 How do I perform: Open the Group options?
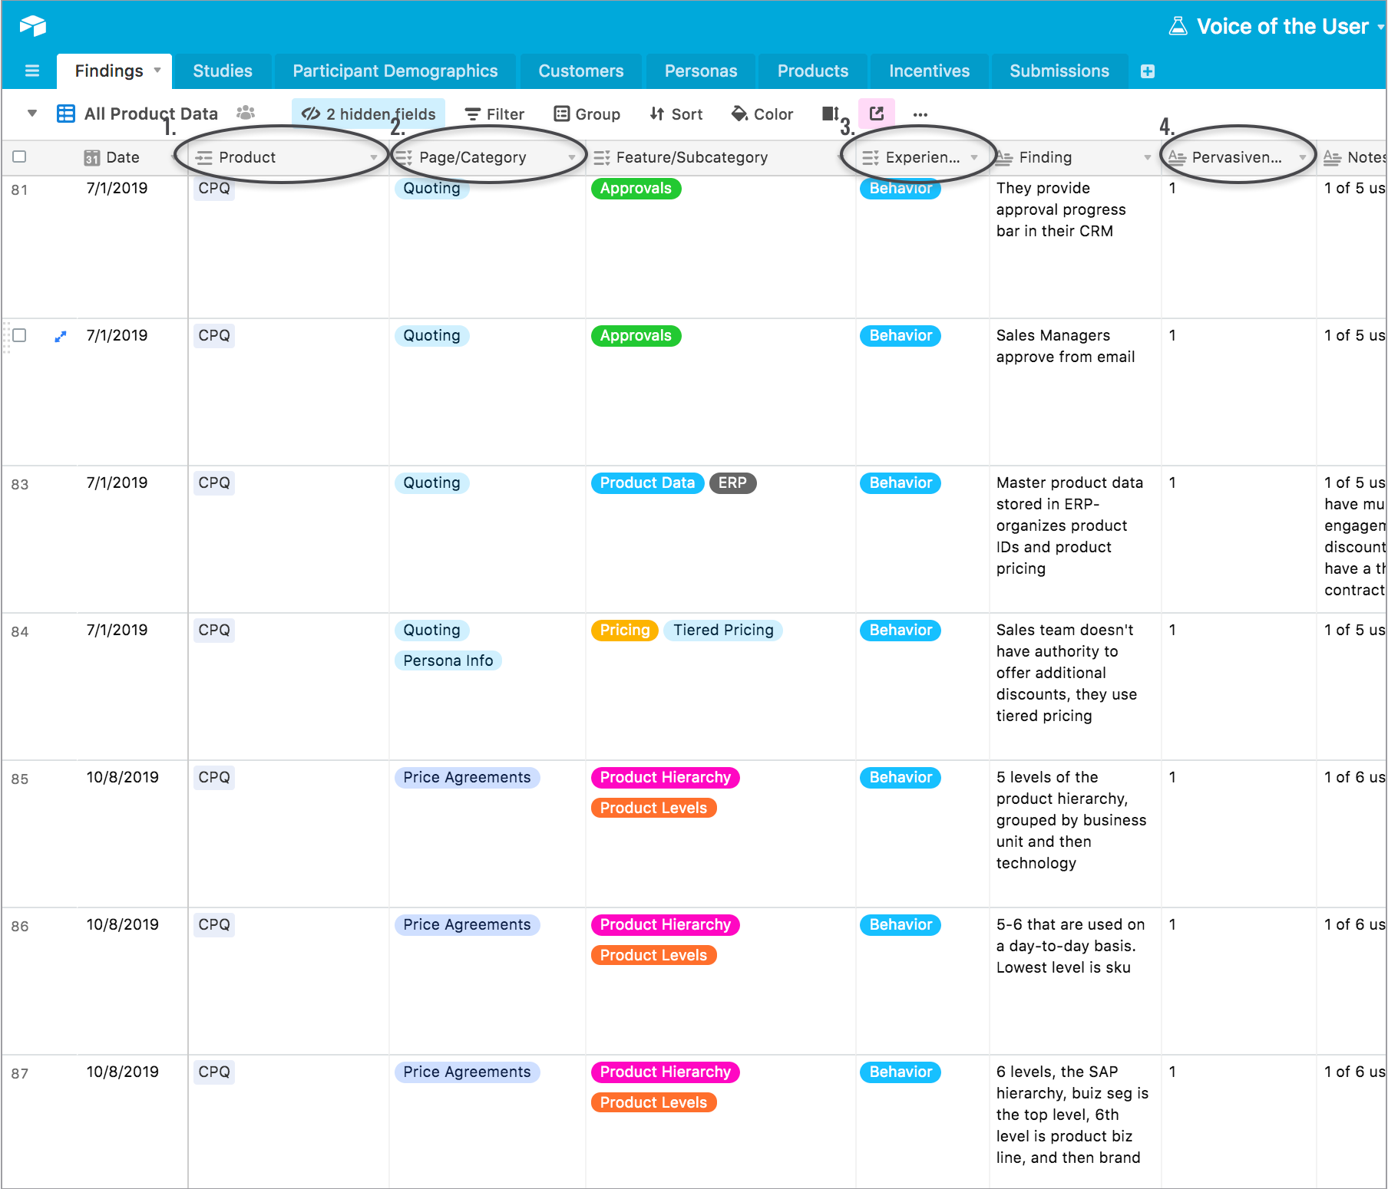click(587, 114)
